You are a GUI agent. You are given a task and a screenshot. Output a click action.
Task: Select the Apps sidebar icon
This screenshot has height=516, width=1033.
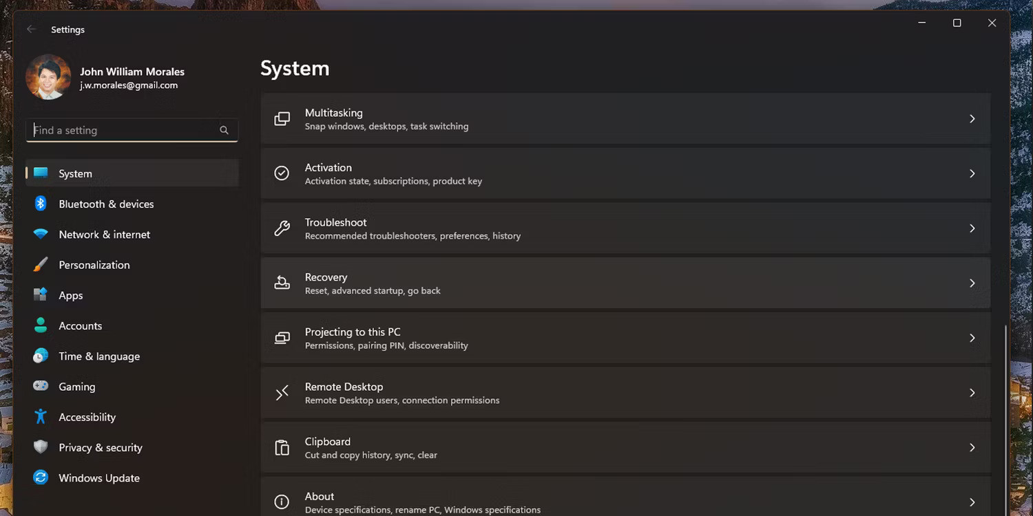[x=41, y=294]
